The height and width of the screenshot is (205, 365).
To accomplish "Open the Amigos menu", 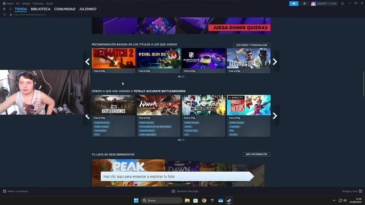I will pos(26,3).
